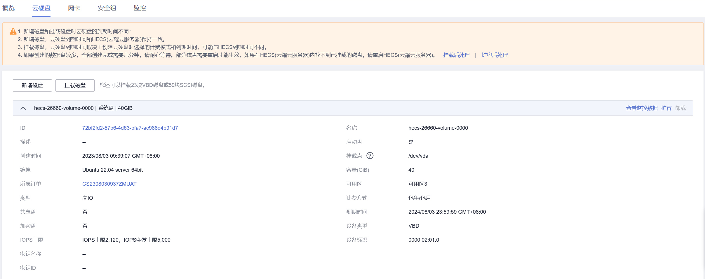
Task: Click the 挂载磁盘 button
Action: point(75,85)
